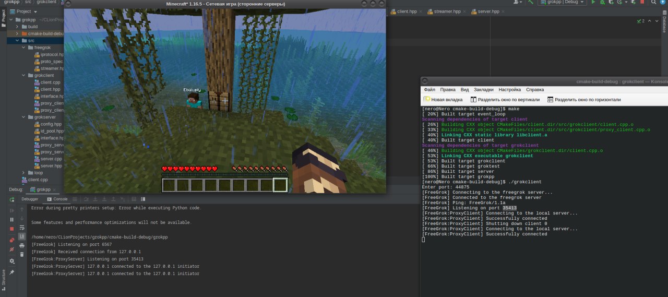Pause the debugged program
The width and height of the screenshot is (668, 297).
(12, 220)
